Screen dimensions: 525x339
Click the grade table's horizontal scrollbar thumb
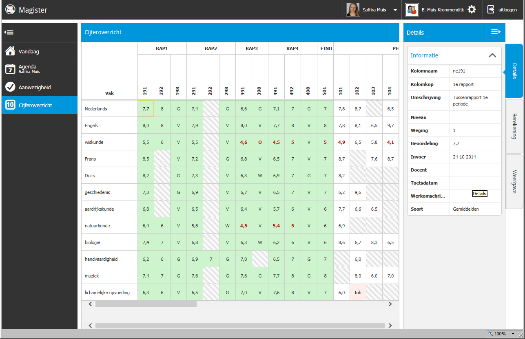(x=146, y=304)
